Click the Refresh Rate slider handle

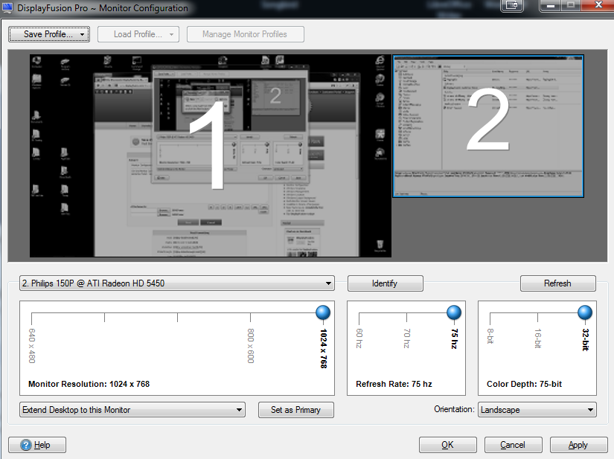pos(454,312)
